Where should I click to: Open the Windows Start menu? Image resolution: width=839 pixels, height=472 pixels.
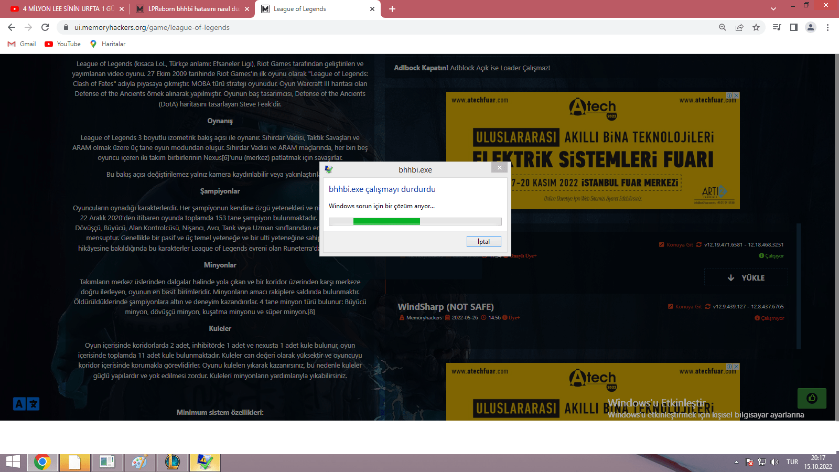coord(13,462)
